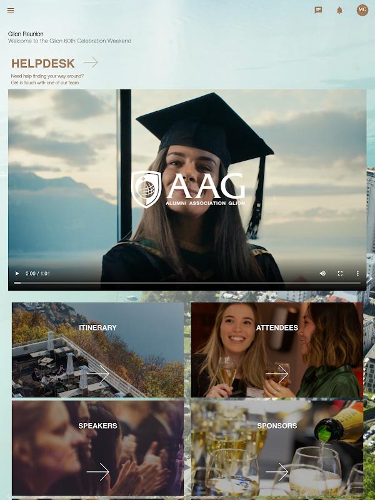Click 'Need help finding your way around?' text
The width and height of the screenshot is (375, 500).
[x=47, y=76]
